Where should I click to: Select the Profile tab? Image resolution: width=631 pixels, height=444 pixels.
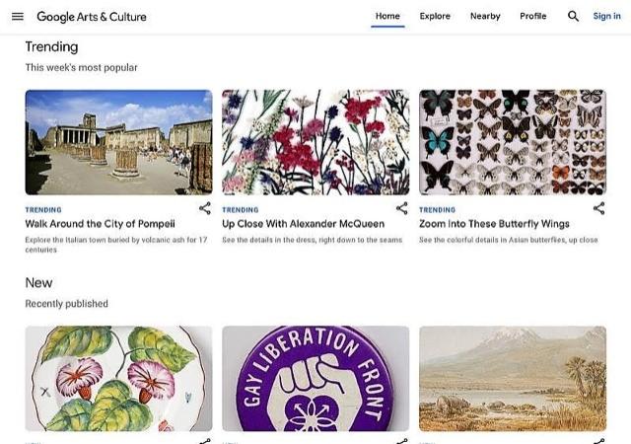(x=533, y=17)
